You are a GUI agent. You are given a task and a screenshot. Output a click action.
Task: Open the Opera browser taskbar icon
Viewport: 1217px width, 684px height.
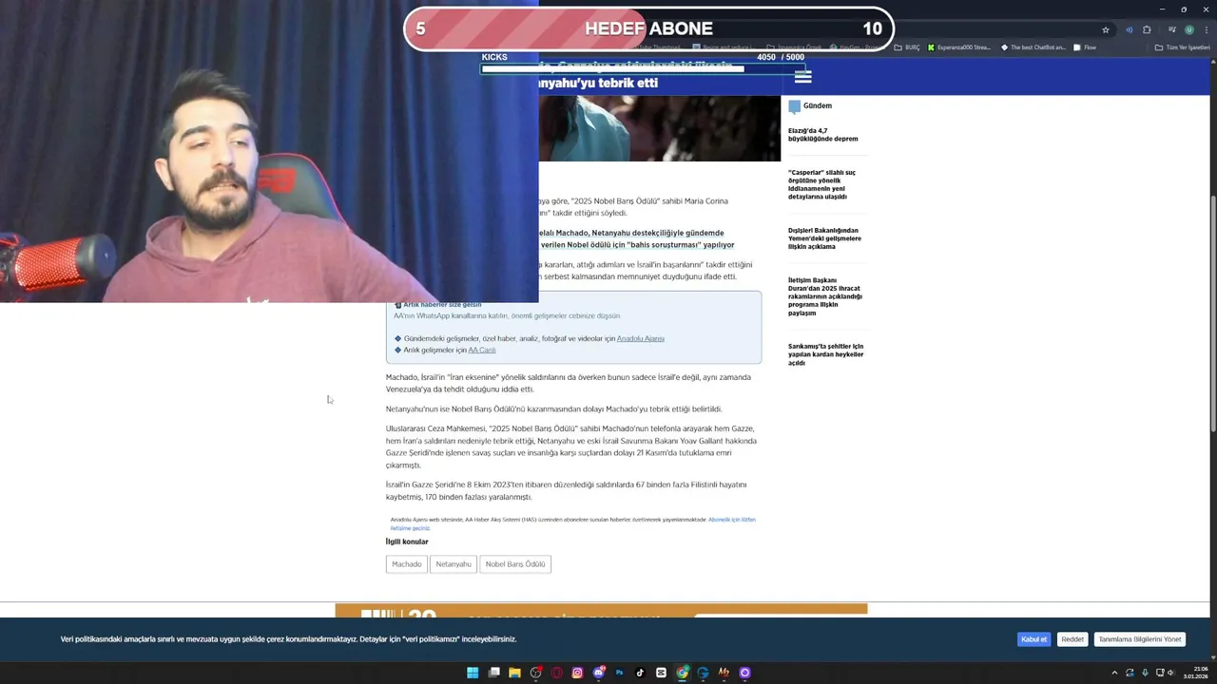pos(556,673)
